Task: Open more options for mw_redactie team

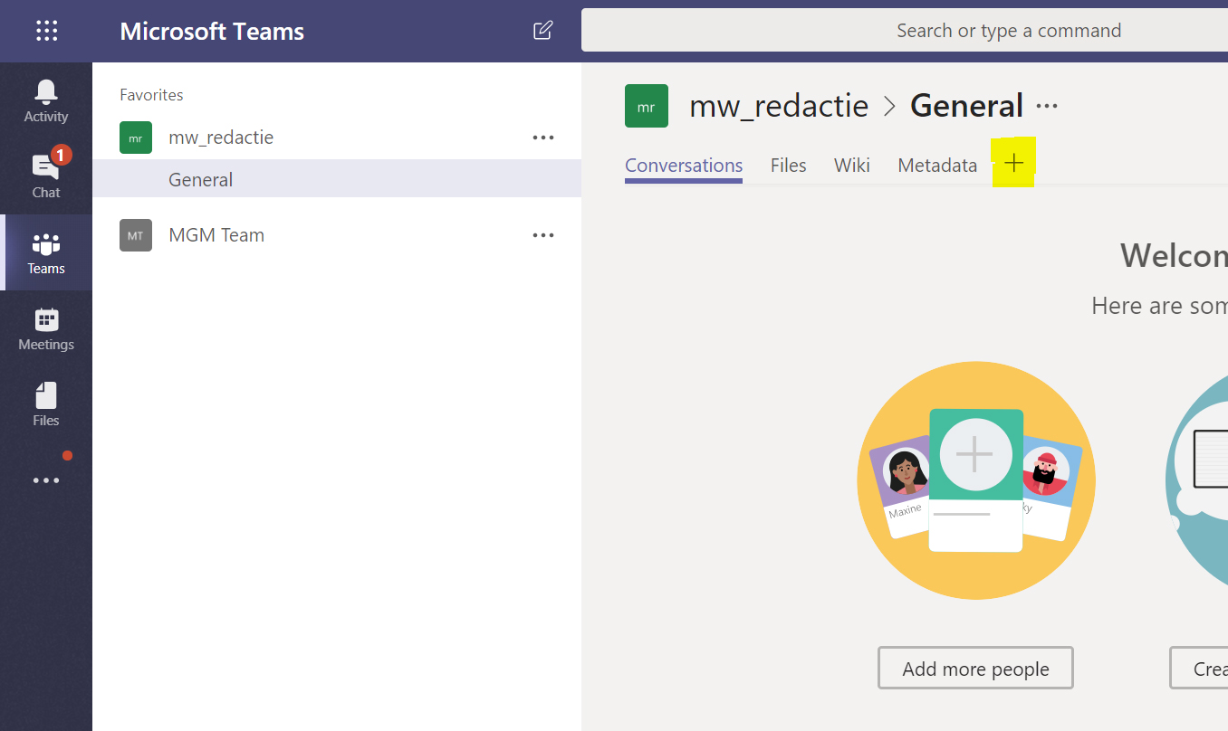Action: pyautogui.click(x=543, y=138)
